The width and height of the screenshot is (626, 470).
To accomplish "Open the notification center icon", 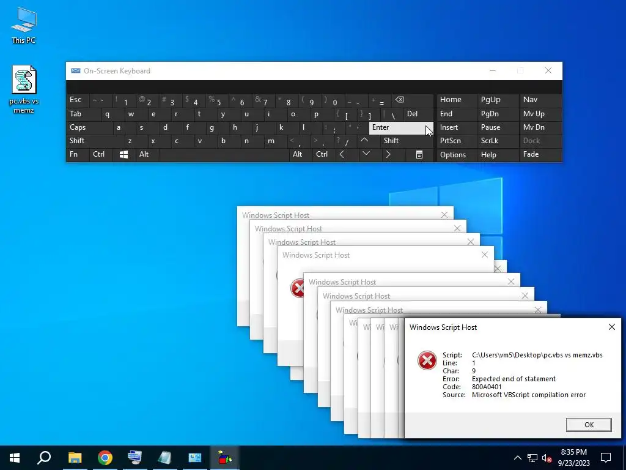I will click(606, 458).
